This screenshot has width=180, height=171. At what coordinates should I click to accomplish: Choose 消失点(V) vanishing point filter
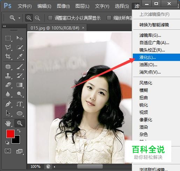tap(156, 72)
